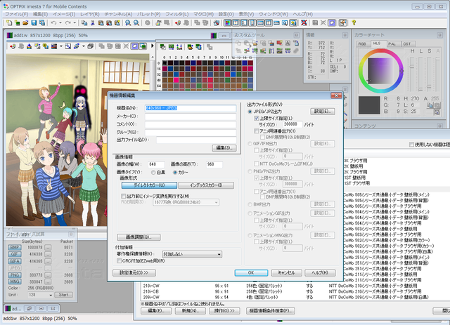Viewport: 450px width, 325px height.
Task: Click the New document icon in main toolbar
Action: (x=9, y=22)
